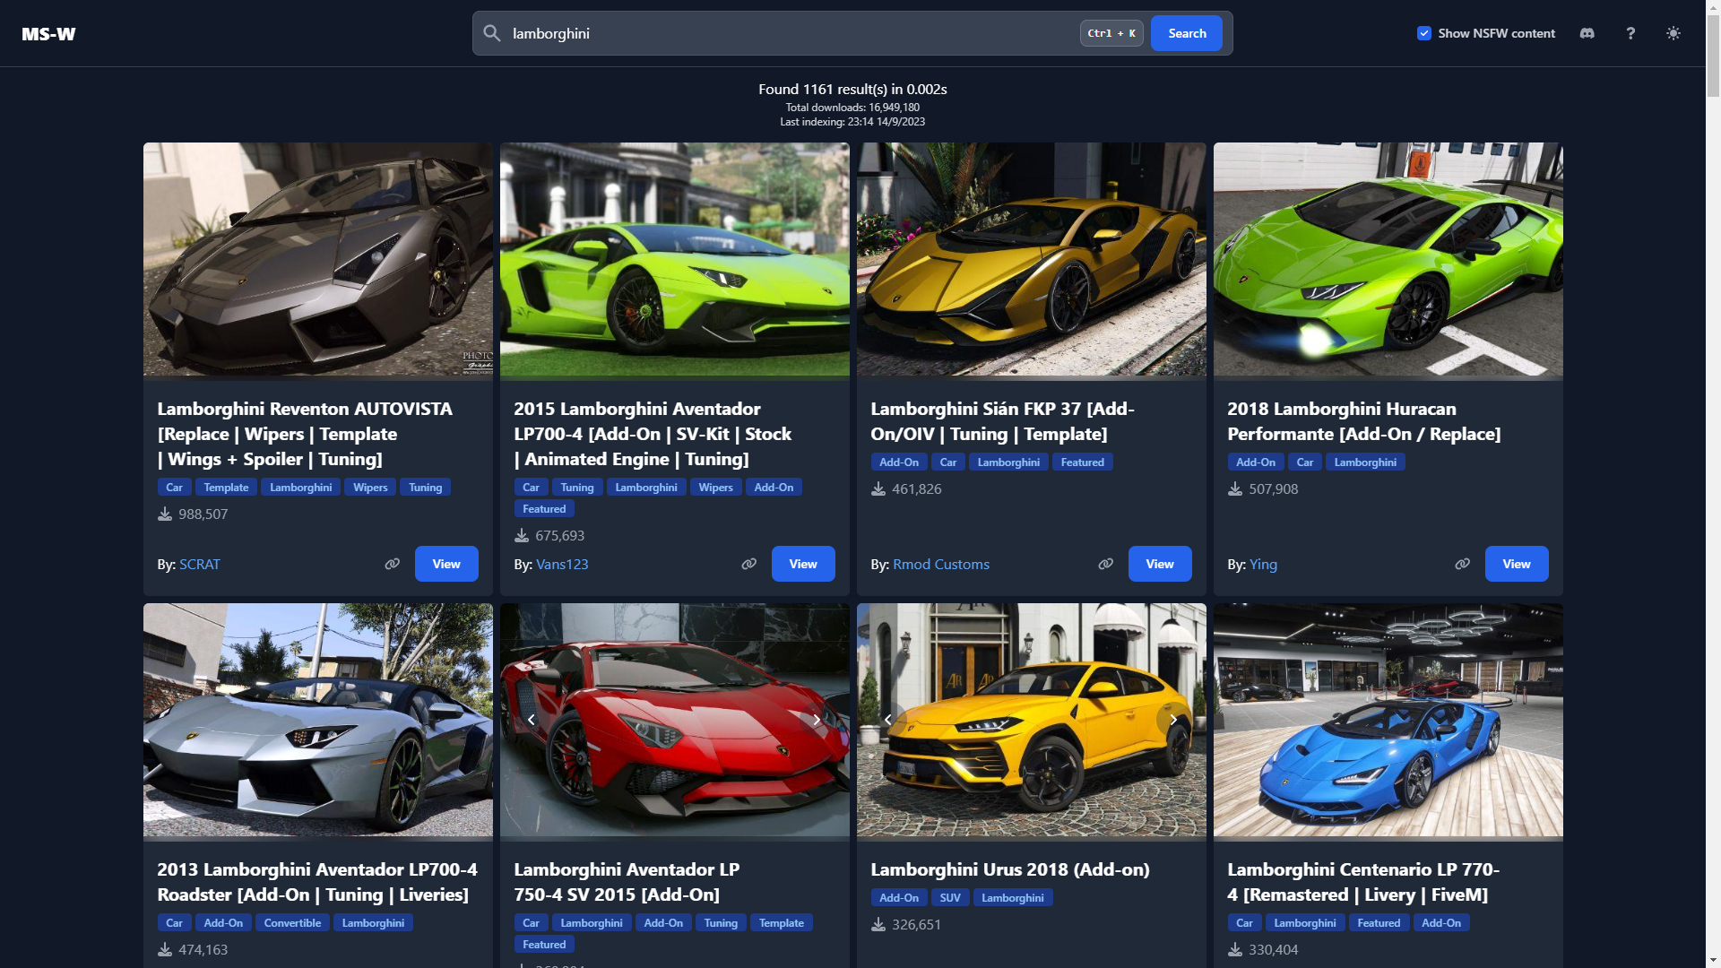Select Featured tag on Aventador LP700-4 SV-Kit card

tap(544, 509)
